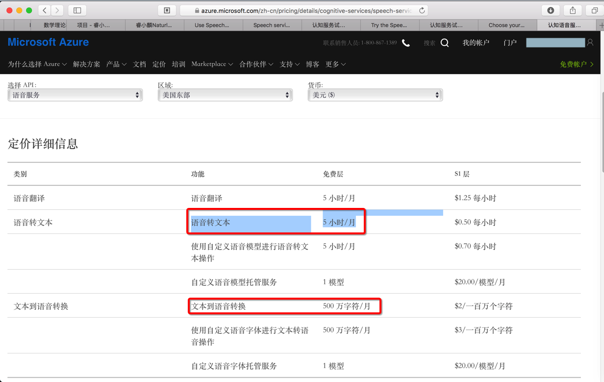Click the search magnifier icon
This screenshot has height=382, width=604.
[x=445, y=43]
